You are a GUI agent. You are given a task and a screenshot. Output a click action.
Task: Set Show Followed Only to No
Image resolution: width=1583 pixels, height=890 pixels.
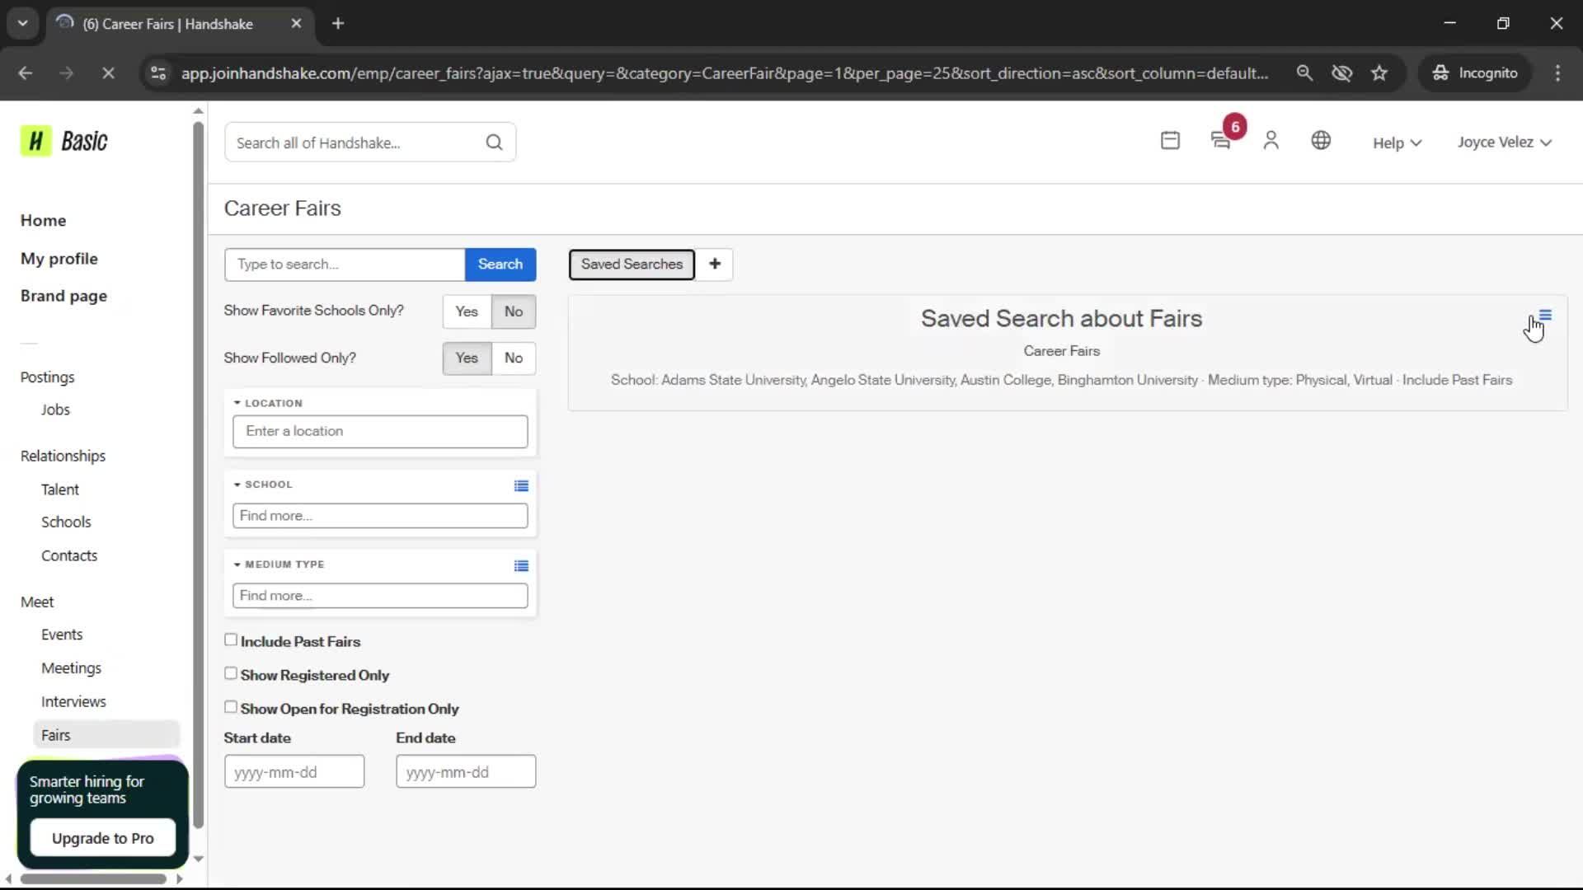[514, 358]
